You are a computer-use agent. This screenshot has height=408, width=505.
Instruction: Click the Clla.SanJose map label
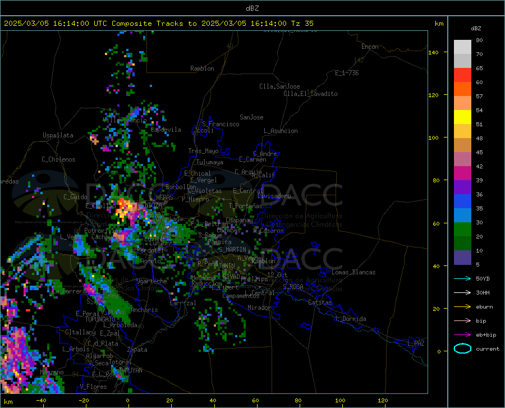(x=279, y=86)
